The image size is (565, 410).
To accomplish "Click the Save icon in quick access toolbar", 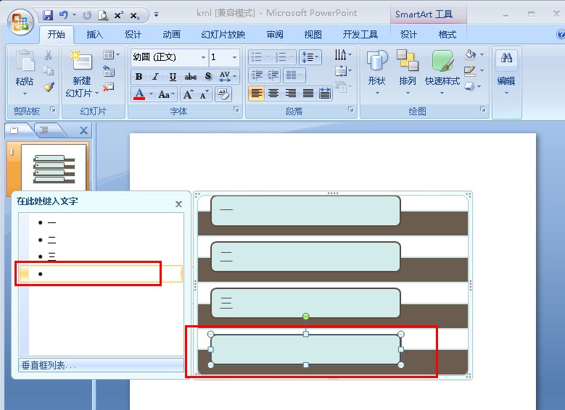I will point(48,15).
